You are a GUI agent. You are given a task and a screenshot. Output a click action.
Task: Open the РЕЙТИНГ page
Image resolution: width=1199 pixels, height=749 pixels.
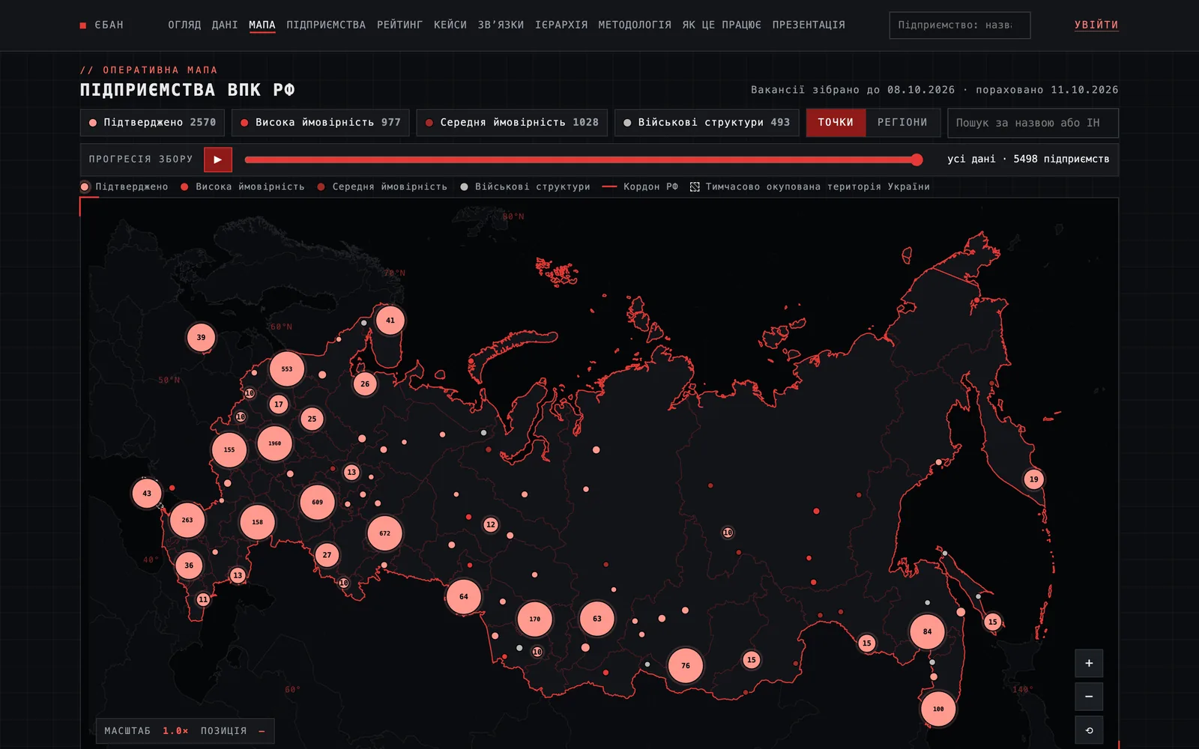pyautogui.click(x=399, y=25)
